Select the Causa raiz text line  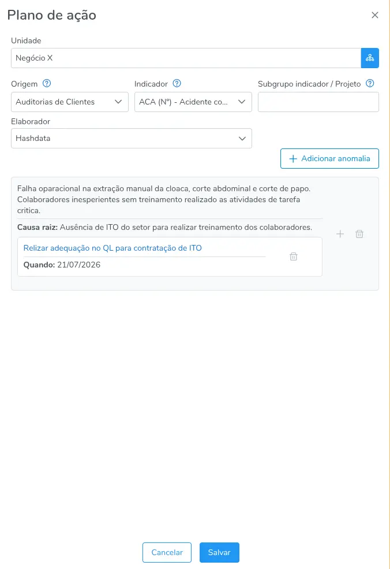(x=164, y=227)
